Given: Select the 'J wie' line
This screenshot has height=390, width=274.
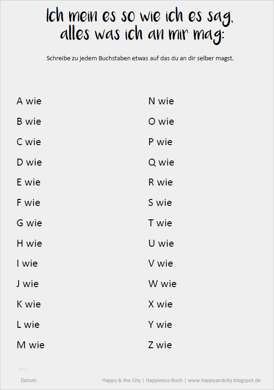Looking at the screenshot, I should tap(27, 284).
